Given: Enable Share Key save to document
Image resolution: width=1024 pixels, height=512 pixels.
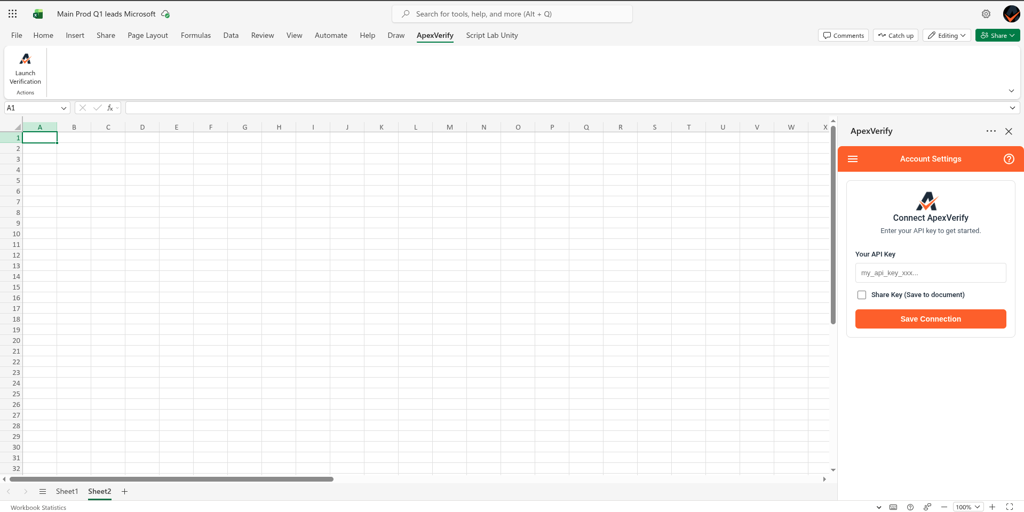Looking at the screenshot, I should pyautogui.click(x=861, y=295).
